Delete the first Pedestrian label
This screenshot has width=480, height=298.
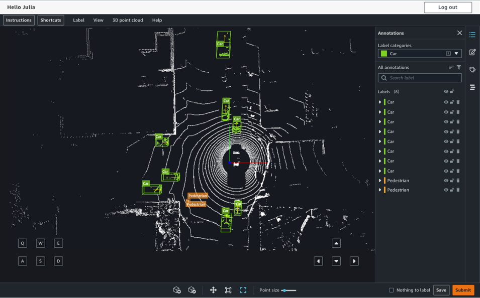point(458,181)
